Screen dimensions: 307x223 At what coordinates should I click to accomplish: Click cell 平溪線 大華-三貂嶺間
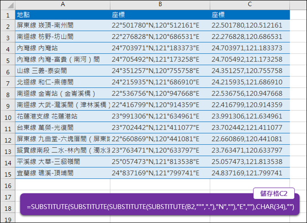click(63, 161)
